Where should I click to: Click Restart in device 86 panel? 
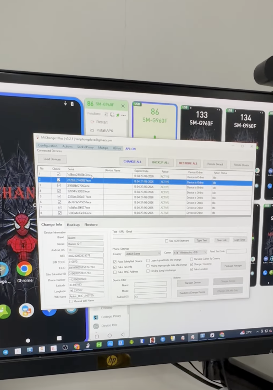(x=99, y=122)
